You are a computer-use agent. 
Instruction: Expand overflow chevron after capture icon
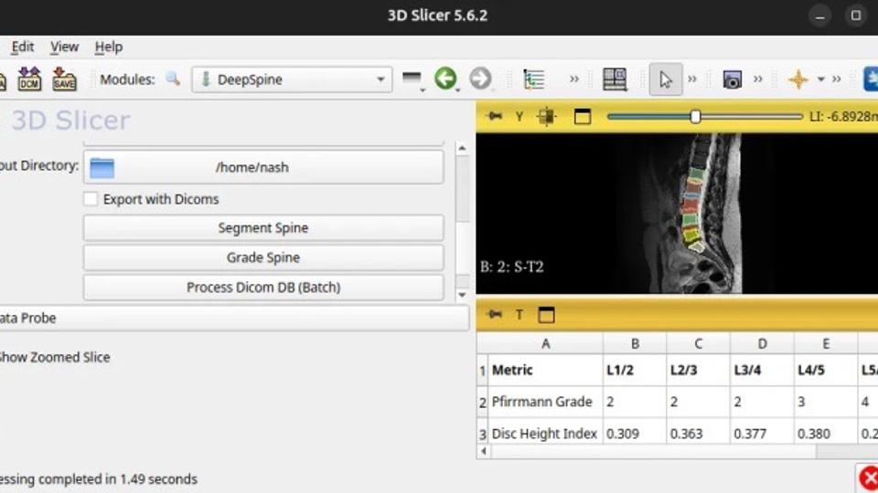757,79
